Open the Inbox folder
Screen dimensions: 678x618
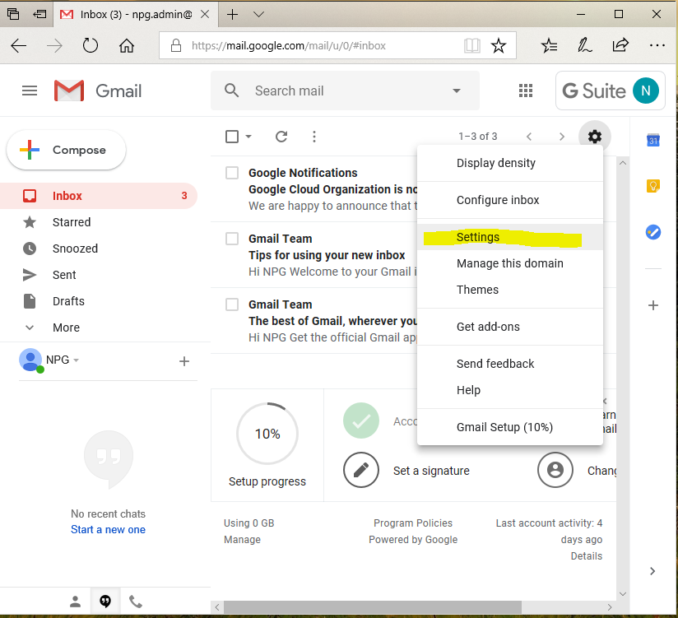(99, 196)
